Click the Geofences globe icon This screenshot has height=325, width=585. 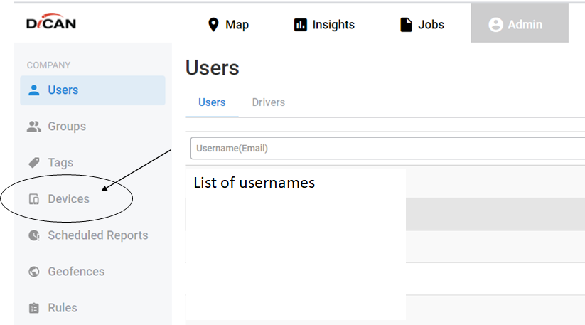(34, 271)
